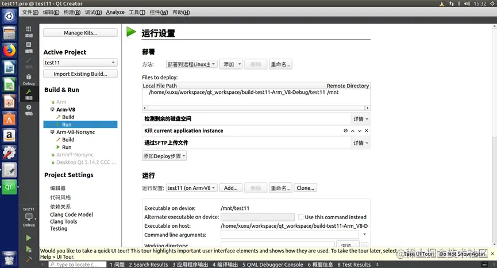Screen dimensions: 497x268
Task: Build project with the hammer icon
Action: pos(29,260)
